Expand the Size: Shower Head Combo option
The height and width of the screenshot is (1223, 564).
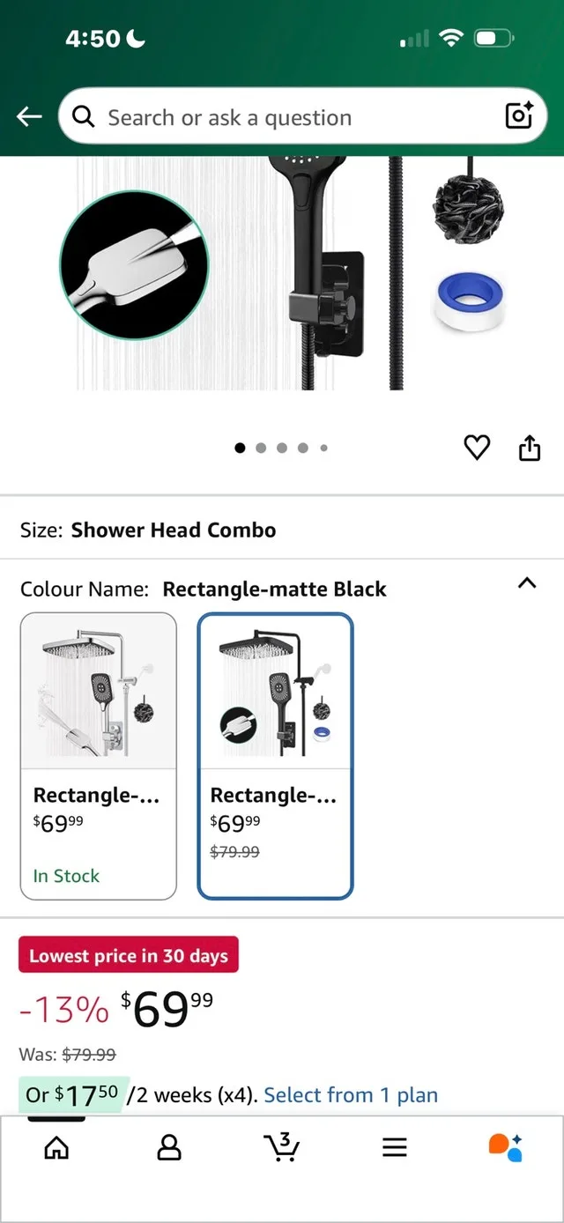click(173, 530)
